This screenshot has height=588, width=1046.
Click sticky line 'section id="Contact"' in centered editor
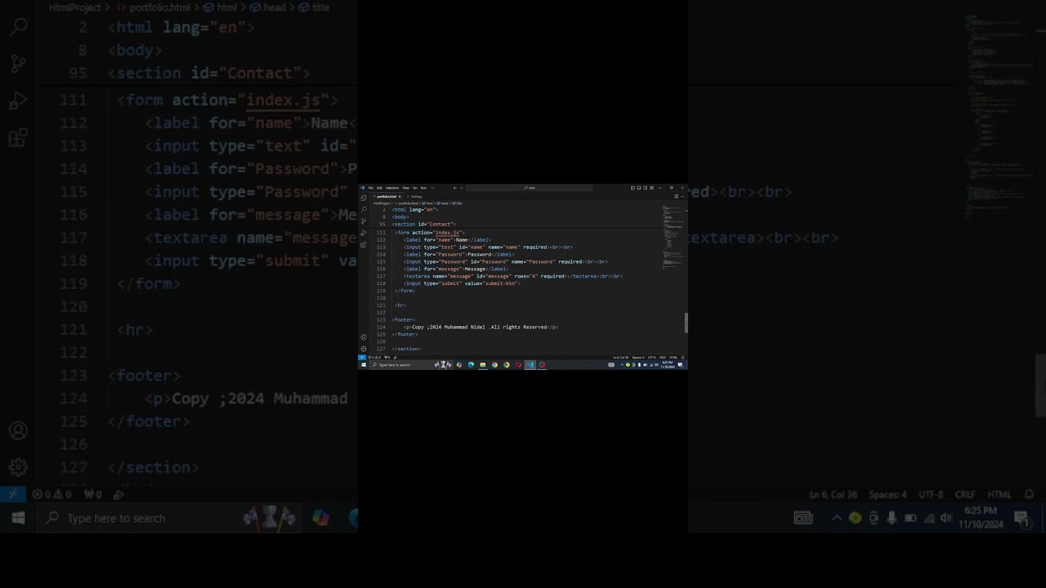coord(423,224)
